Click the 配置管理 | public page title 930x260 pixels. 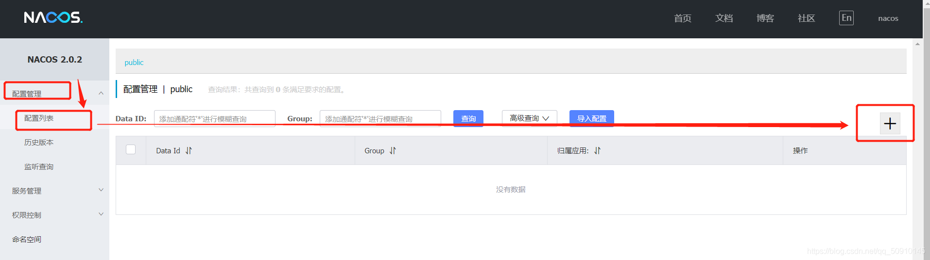tap(158, 89)
